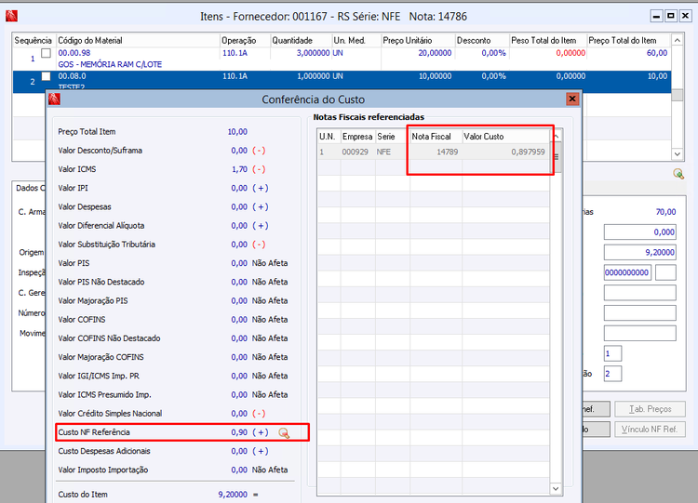Click the magnifier icon below items grid
698x503 pixels.
(x=678, y=174)
